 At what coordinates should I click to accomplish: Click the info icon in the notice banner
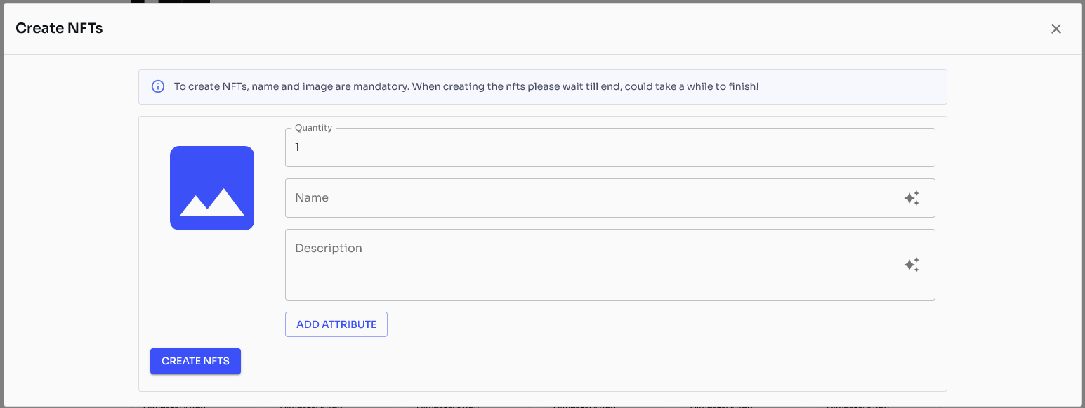coord(158,87)
